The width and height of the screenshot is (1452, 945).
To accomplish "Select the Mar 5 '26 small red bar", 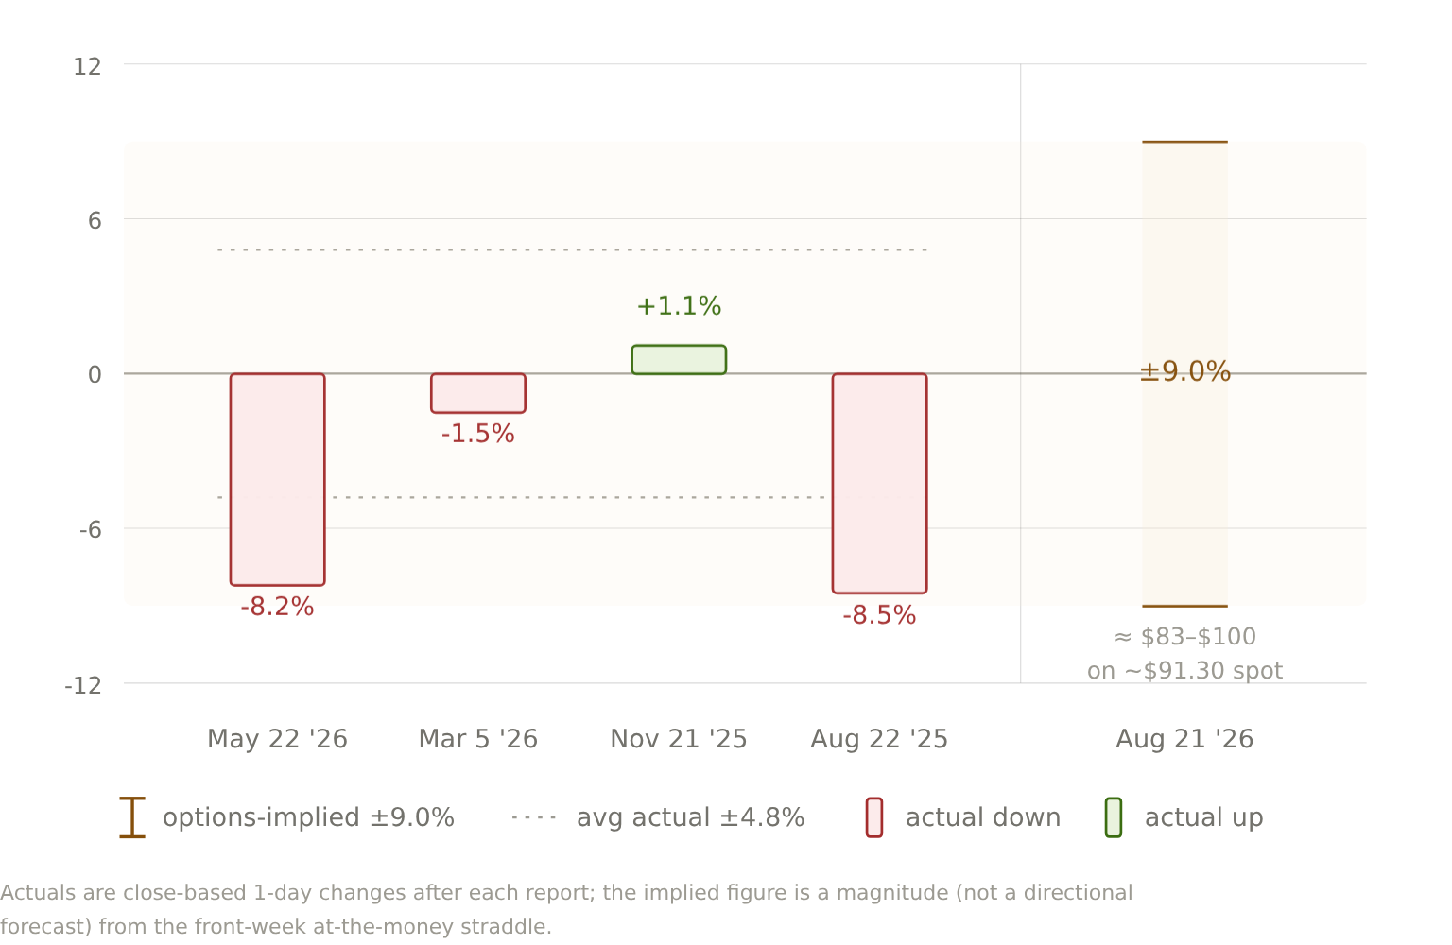I will pyautogui.click(x=478, y=393).
